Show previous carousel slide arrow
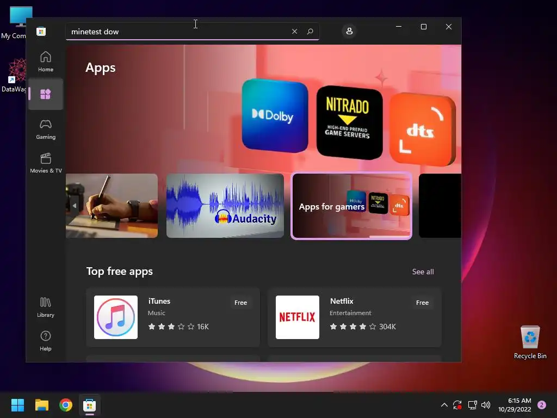The width and height of the screenshot is (557, 418). [x=74, y=205]
